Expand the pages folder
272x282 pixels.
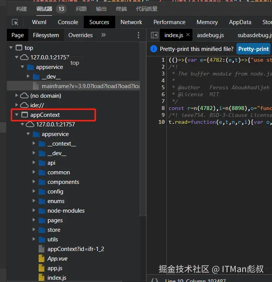point(34,220)
